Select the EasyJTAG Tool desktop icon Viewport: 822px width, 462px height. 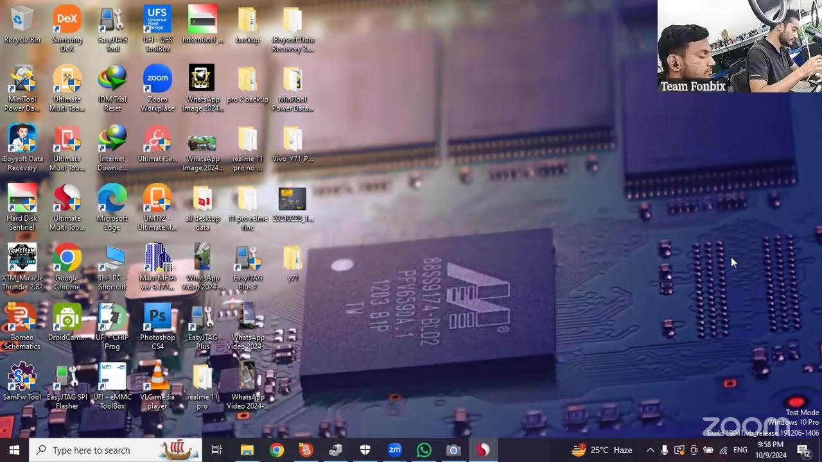coord(112,29)
